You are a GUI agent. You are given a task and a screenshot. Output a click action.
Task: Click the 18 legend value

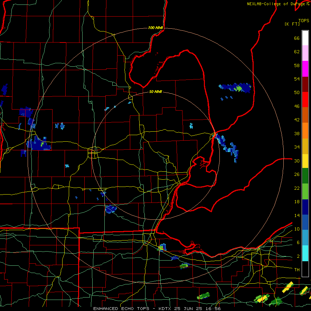[297, 202]
